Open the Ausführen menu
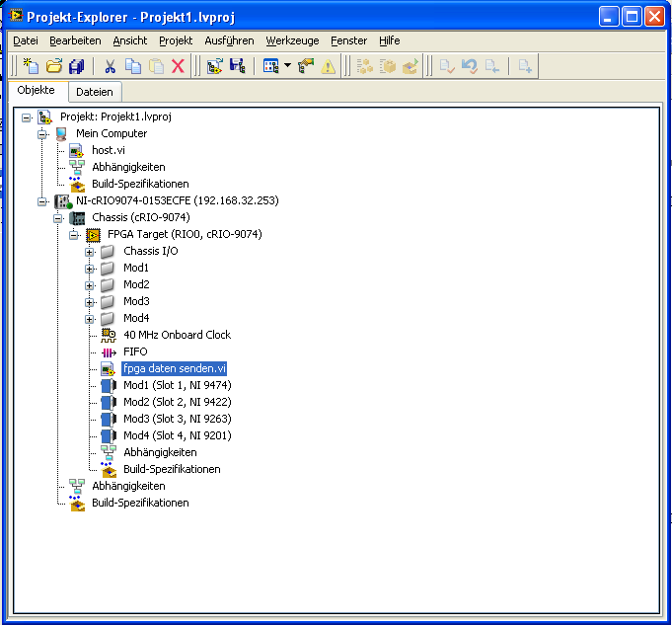 pos(229,40)
